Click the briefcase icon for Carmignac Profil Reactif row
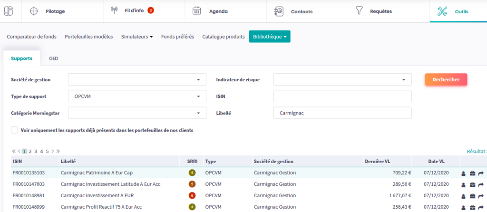487x212 pixels. [x=472, y=207]
